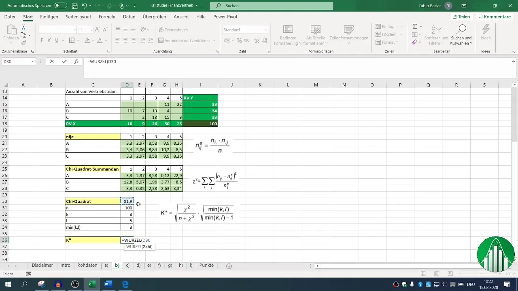Click the AutoSum sigma icon
518x291 pixels.
[x=414, y=27]
